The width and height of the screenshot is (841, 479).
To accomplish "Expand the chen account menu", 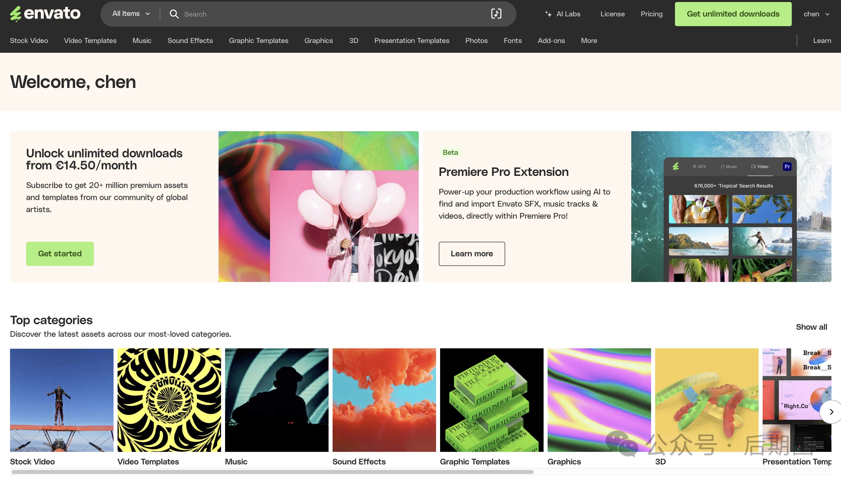I will pyautogui.click(x=817, y=14).
